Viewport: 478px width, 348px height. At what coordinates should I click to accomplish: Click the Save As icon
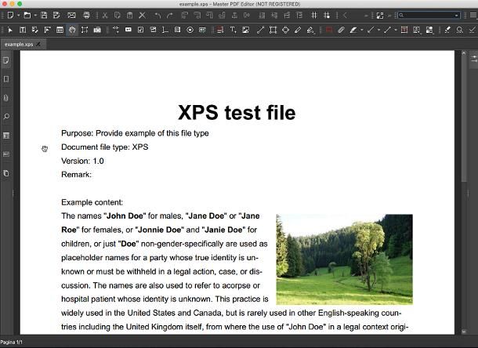tap(56, 15)
